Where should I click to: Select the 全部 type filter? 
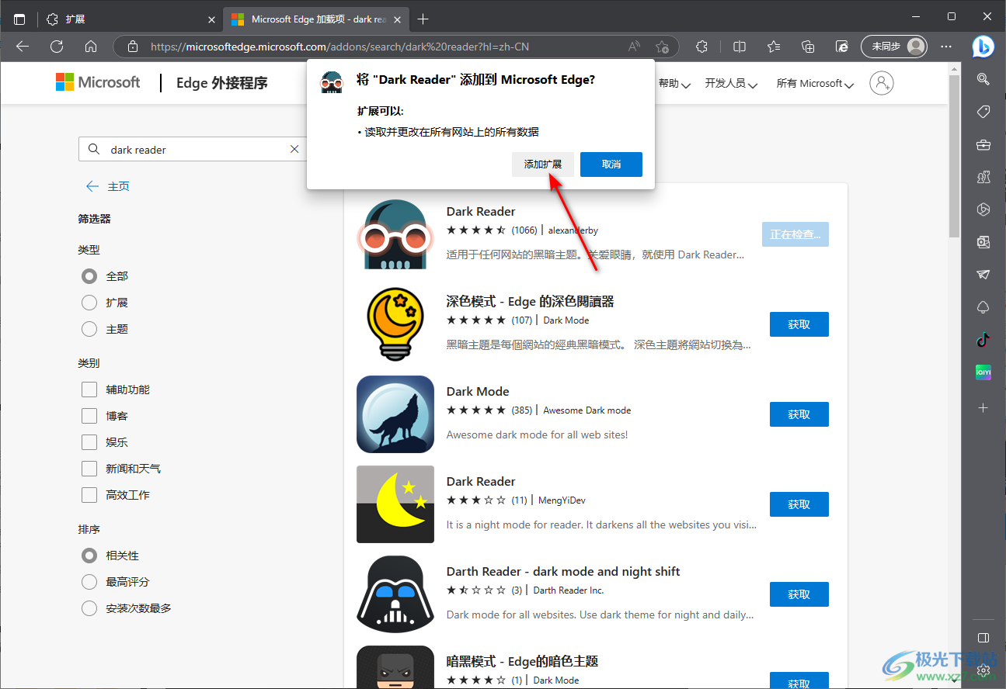pos(89,276)
